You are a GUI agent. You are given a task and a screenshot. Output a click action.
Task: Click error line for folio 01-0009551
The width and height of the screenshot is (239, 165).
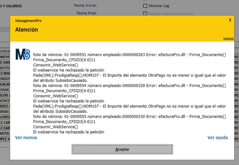[129, 55]
